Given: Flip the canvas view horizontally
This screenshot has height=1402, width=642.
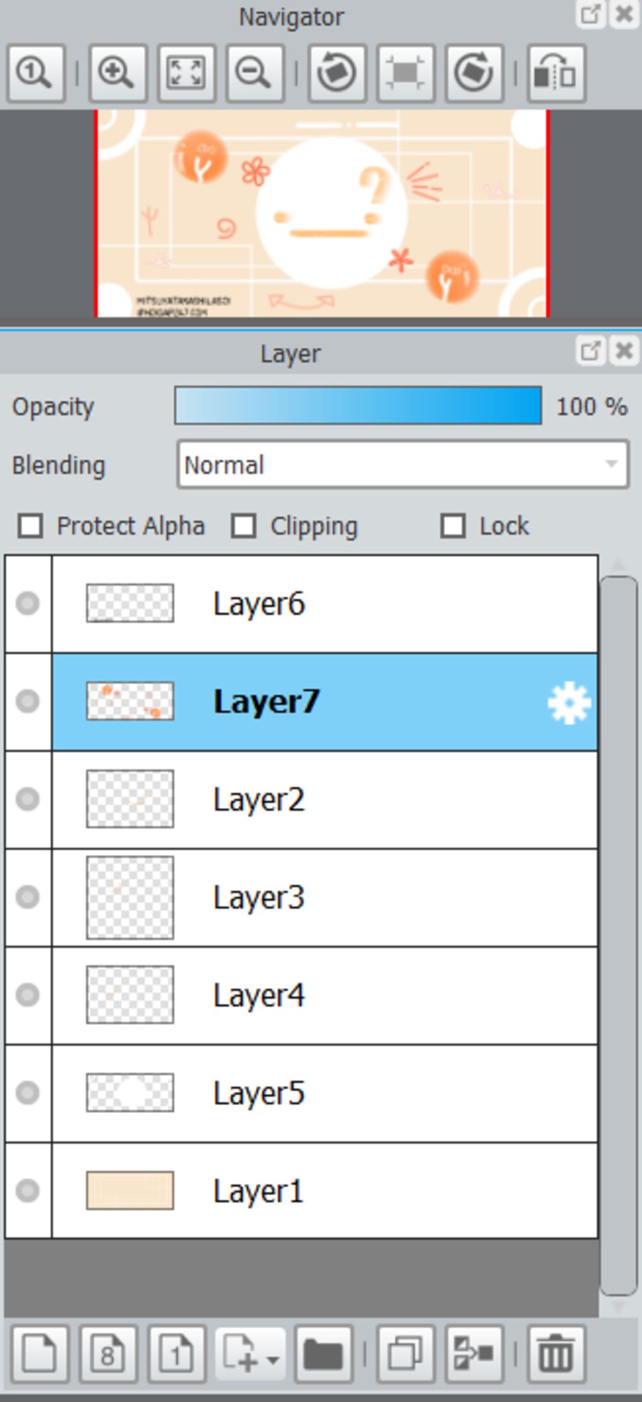Looking at the screenshot, I should (556, 73).
